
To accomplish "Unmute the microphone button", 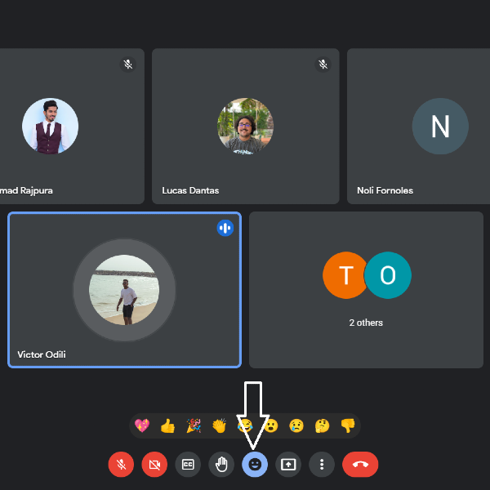I will (x=121, y=465).
